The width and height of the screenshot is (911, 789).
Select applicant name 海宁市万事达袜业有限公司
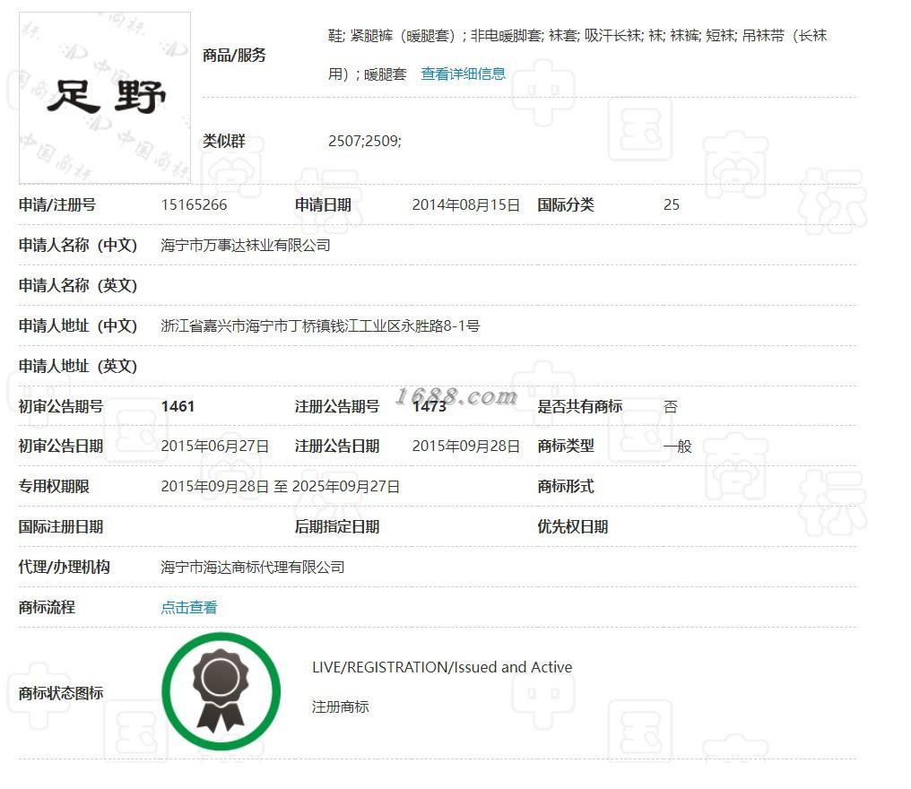click(x=246, y=246)
